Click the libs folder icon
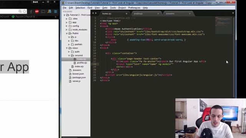The width and height of the screenshot is (246, 138). click(73, 41)
